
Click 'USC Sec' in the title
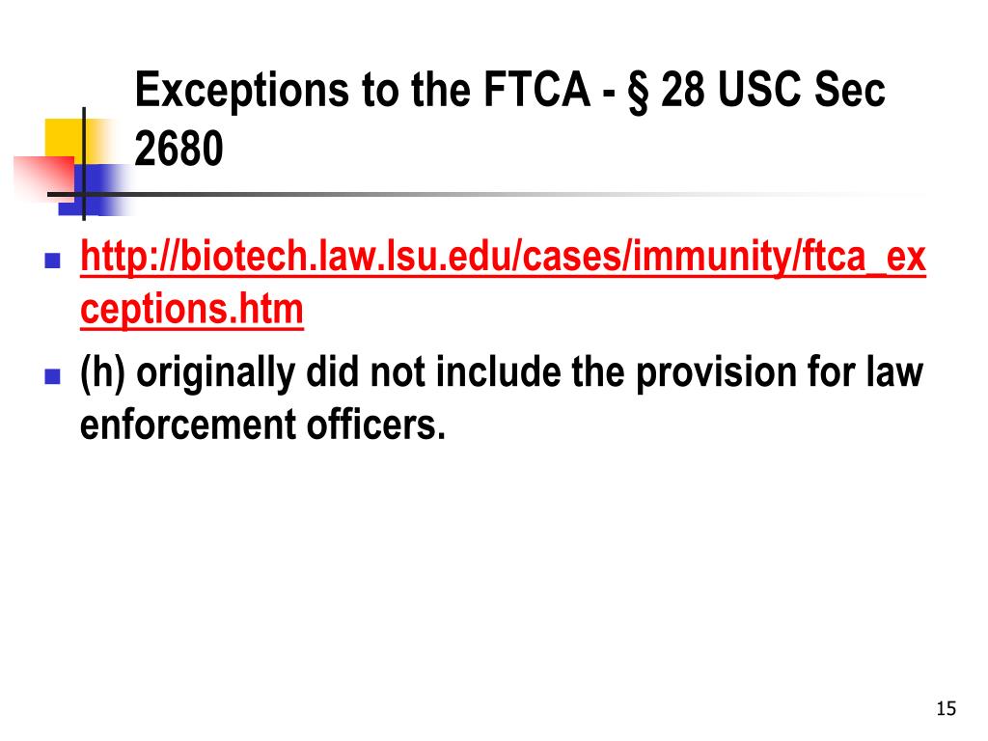tap(801, 90)
